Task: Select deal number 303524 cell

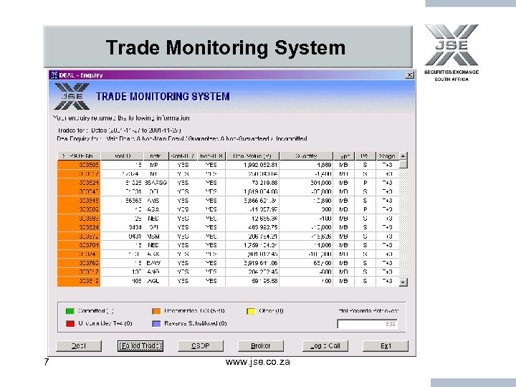Action: [x=79, y=227]
